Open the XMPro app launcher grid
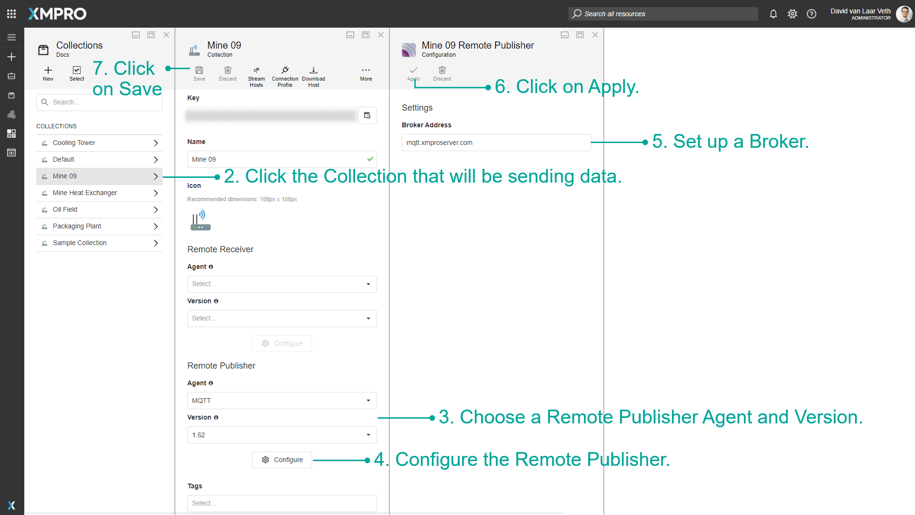 (11, 13)
